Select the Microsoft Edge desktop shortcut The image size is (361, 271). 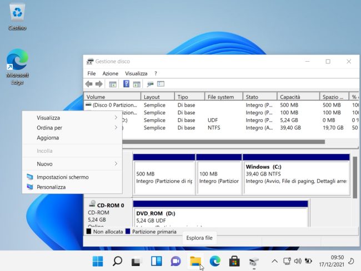[x=17, y=67]
